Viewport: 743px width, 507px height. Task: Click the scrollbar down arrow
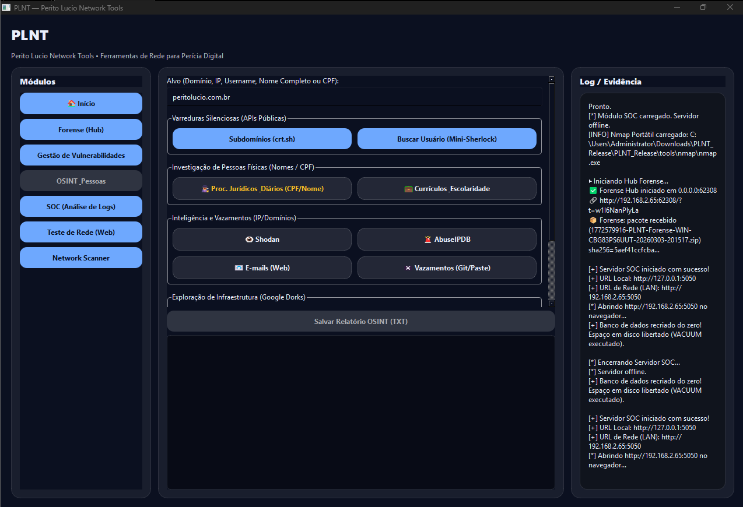pos(552,304)
